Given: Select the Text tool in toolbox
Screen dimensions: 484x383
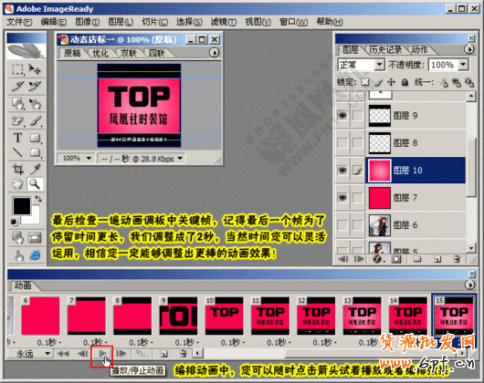Looking at the screenshot, I should (17, 138).
